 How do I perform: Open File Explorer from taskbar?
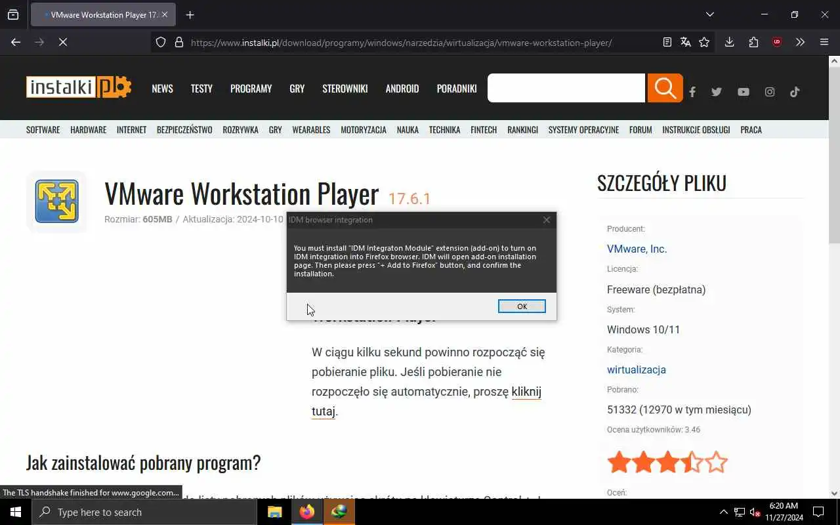[275, 512]
